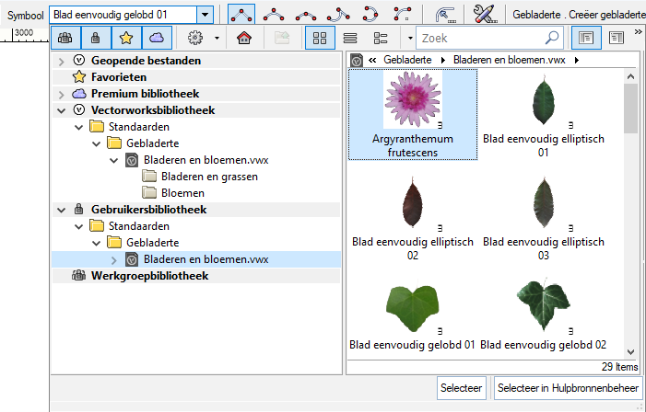Collapse Gebruikersbibliotheek
Screen dimensions: 646x412
coord(62,210)
